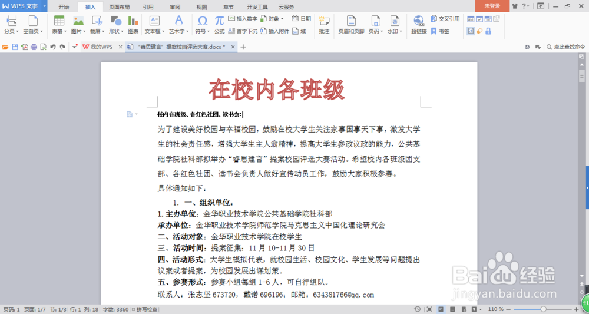Toggle full screen view in status bar
Screen dimensions: 589x314
point(429,309)
